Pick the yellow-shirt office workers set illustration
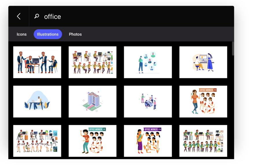Viewport: 253px width, 166px height. tap(93, 62)
